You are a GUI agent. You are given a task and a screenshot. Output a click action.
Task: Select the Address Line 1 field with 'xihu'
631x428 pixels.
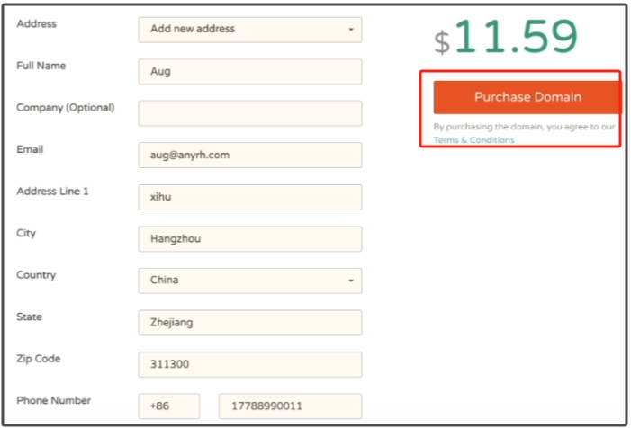[249, 197]
